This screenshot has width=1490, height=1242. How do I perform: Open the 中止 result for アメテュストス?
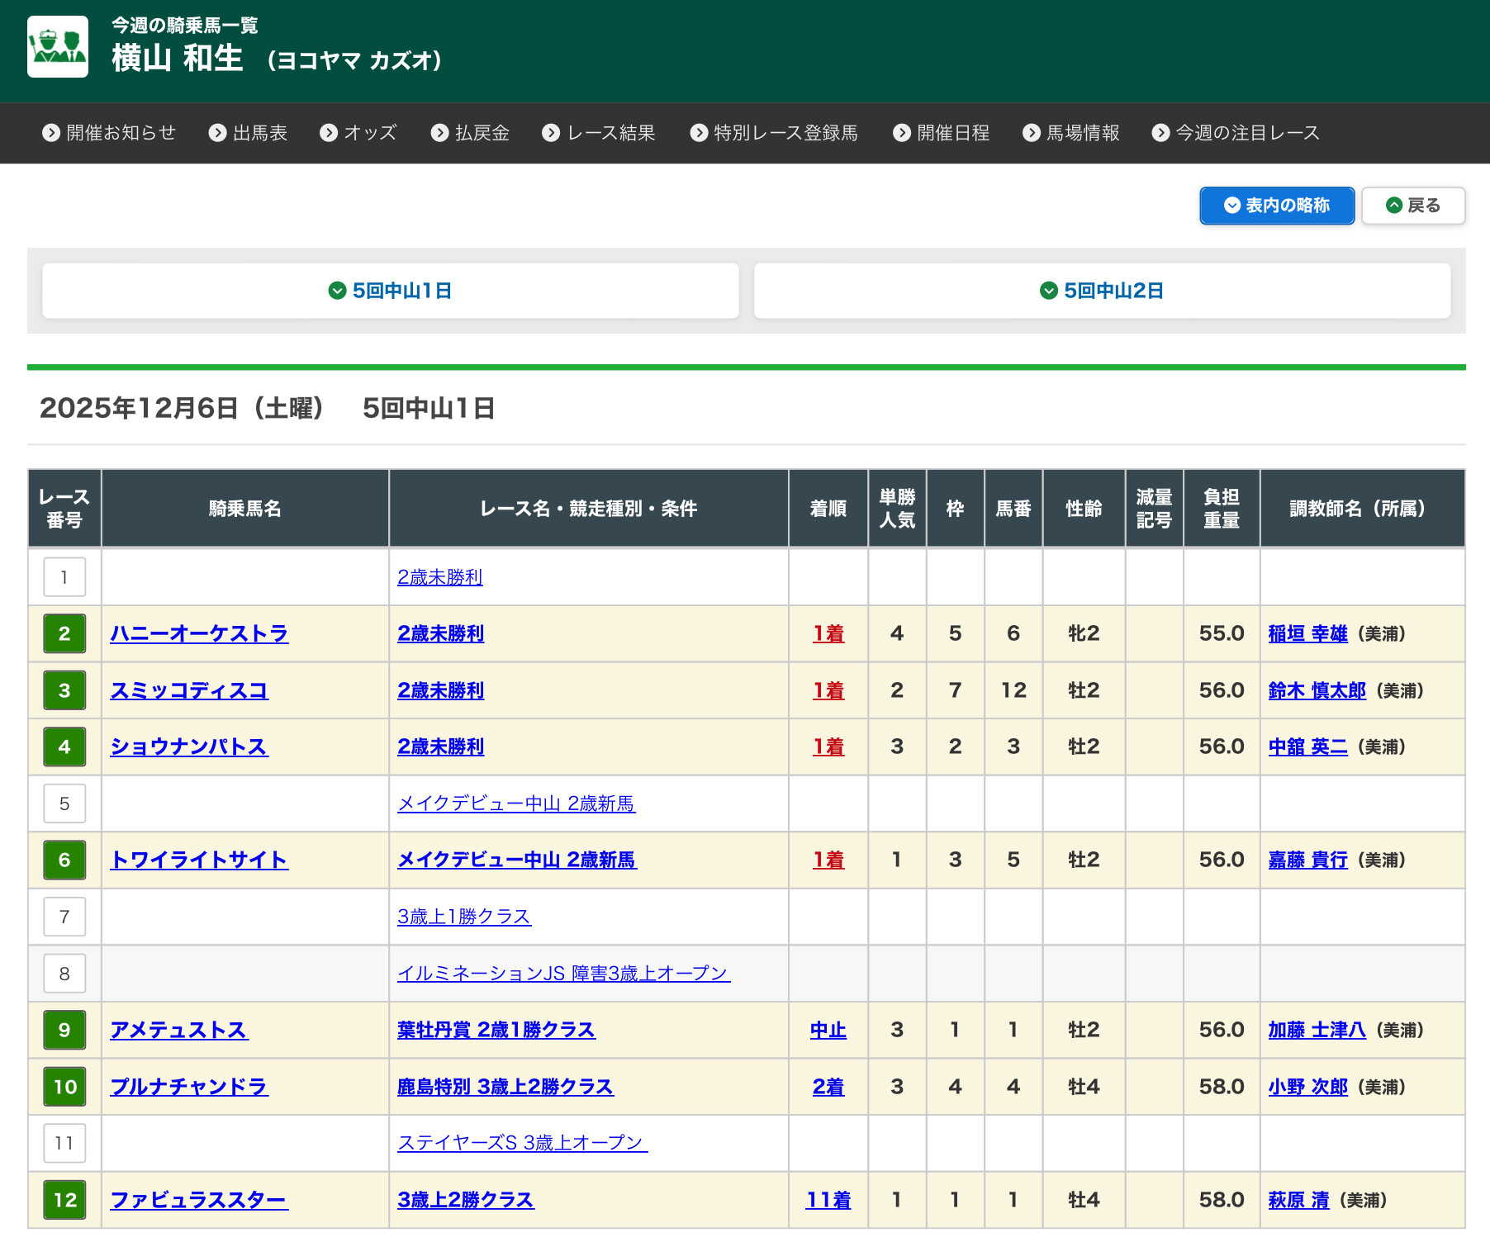[828, 1030]
